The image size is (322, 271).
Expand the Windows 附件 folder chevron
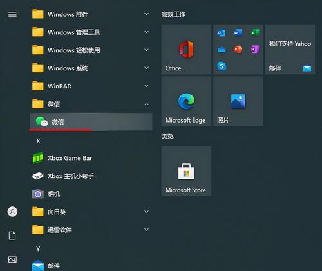146,14
